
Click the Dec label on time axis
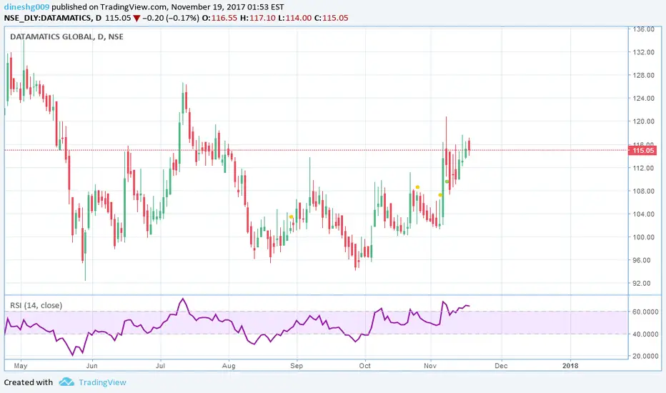coord(501,366)
